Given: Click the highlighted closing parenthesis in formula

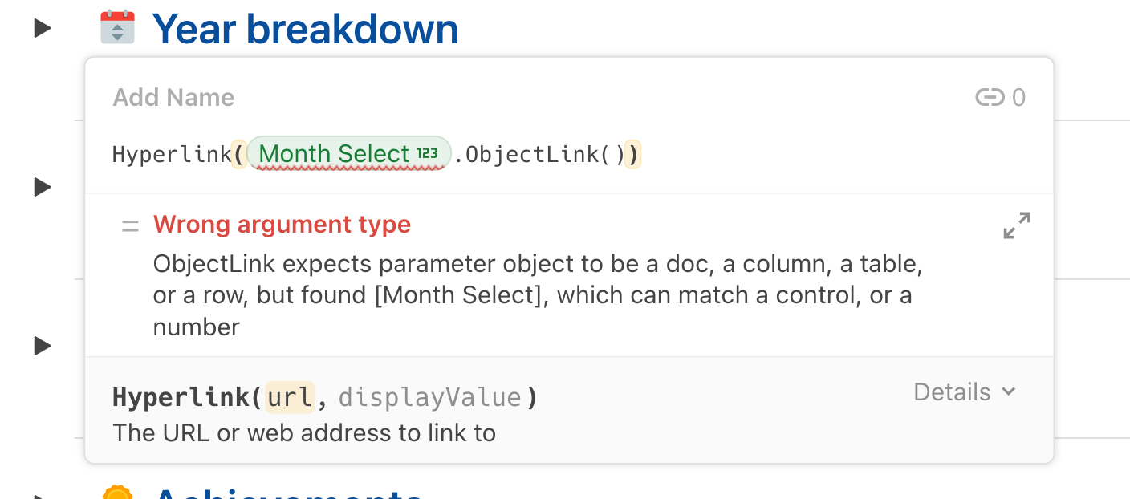Looking at the screenshot, I should coord(634,154).
